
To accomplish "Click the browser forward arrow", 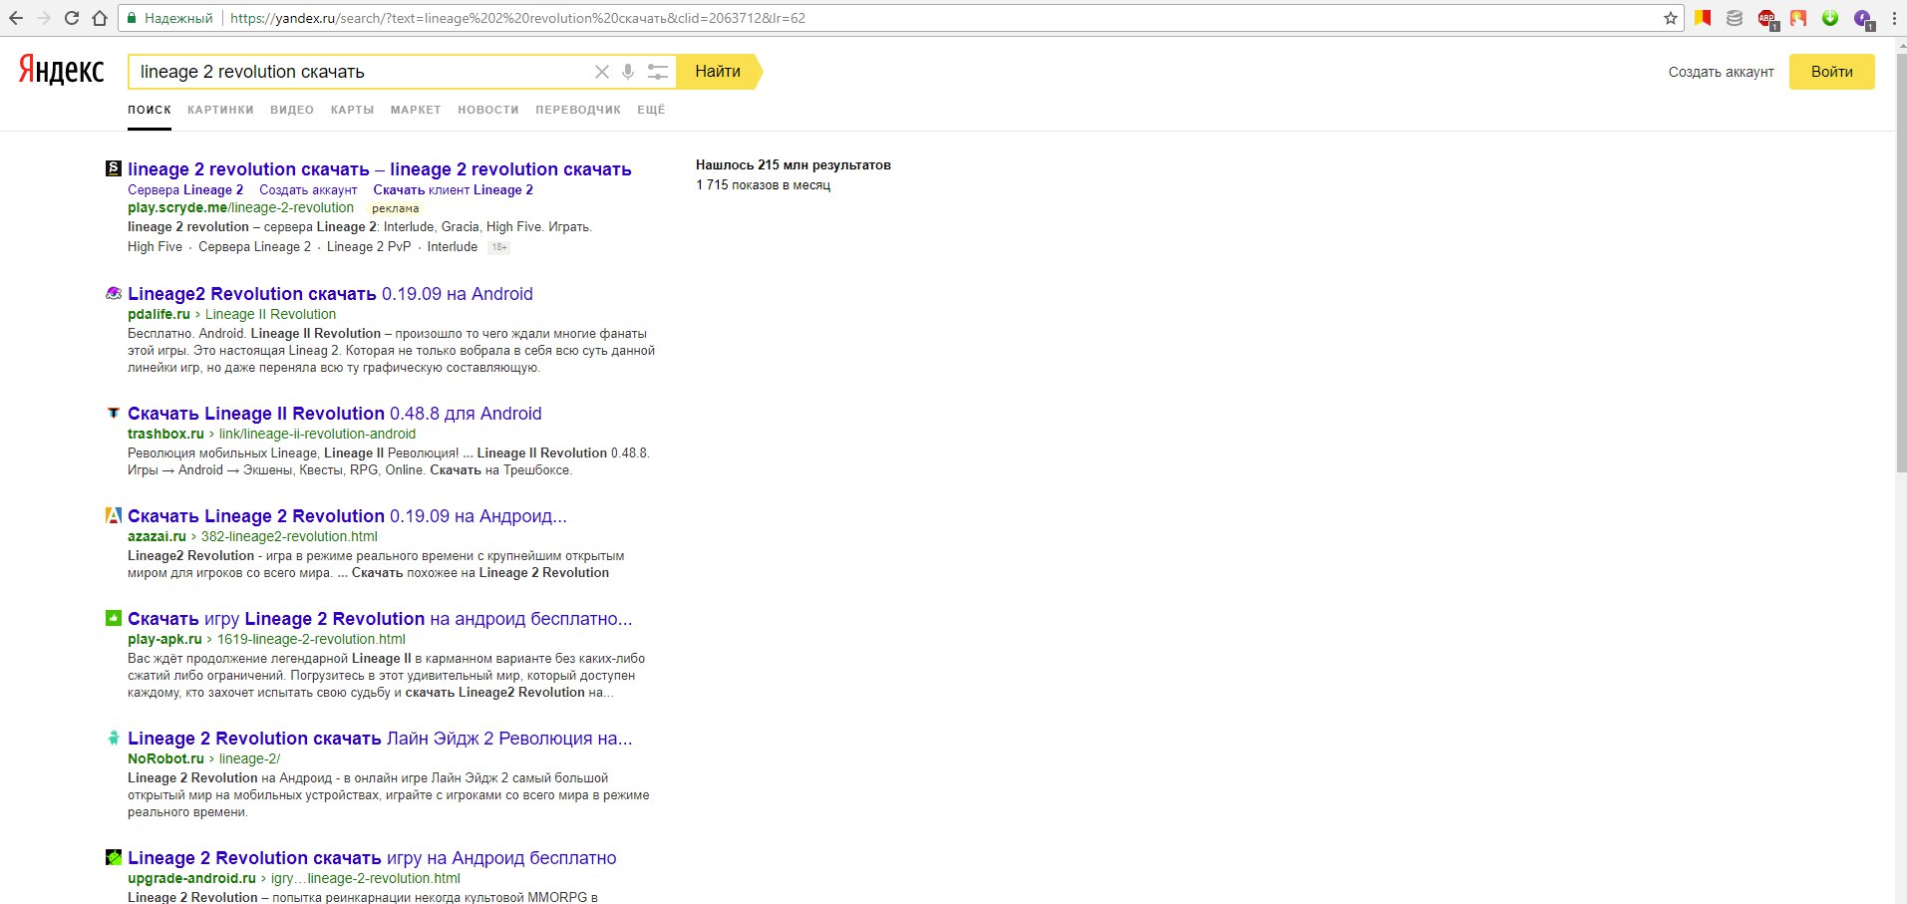I will [44, 18].
